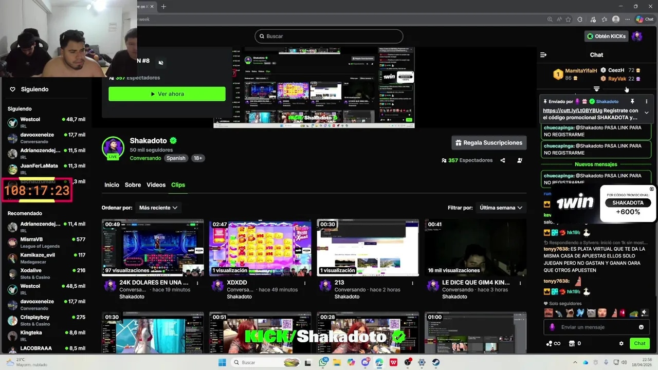The image size is (658, 370).
Task: Click the user icon beside share
Action: (520, 160)
